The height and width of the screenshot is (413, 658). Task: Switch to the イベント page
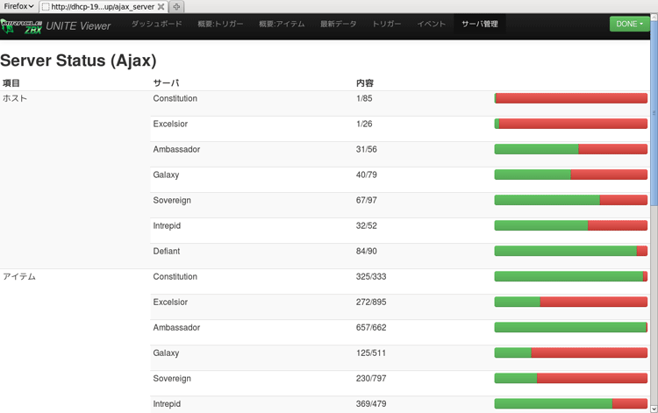(431, 25)
